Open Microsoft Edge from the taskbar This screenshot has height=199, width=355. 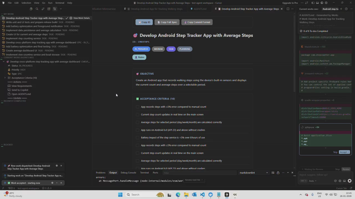pos(178,195)
